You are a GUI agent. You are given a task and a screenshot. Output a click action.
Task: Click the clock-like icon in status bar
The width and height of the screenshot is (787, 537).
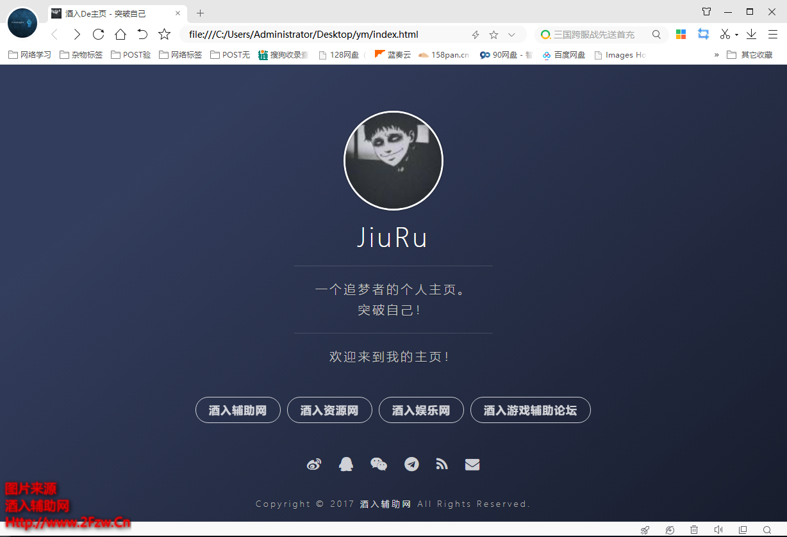point(670,530)
